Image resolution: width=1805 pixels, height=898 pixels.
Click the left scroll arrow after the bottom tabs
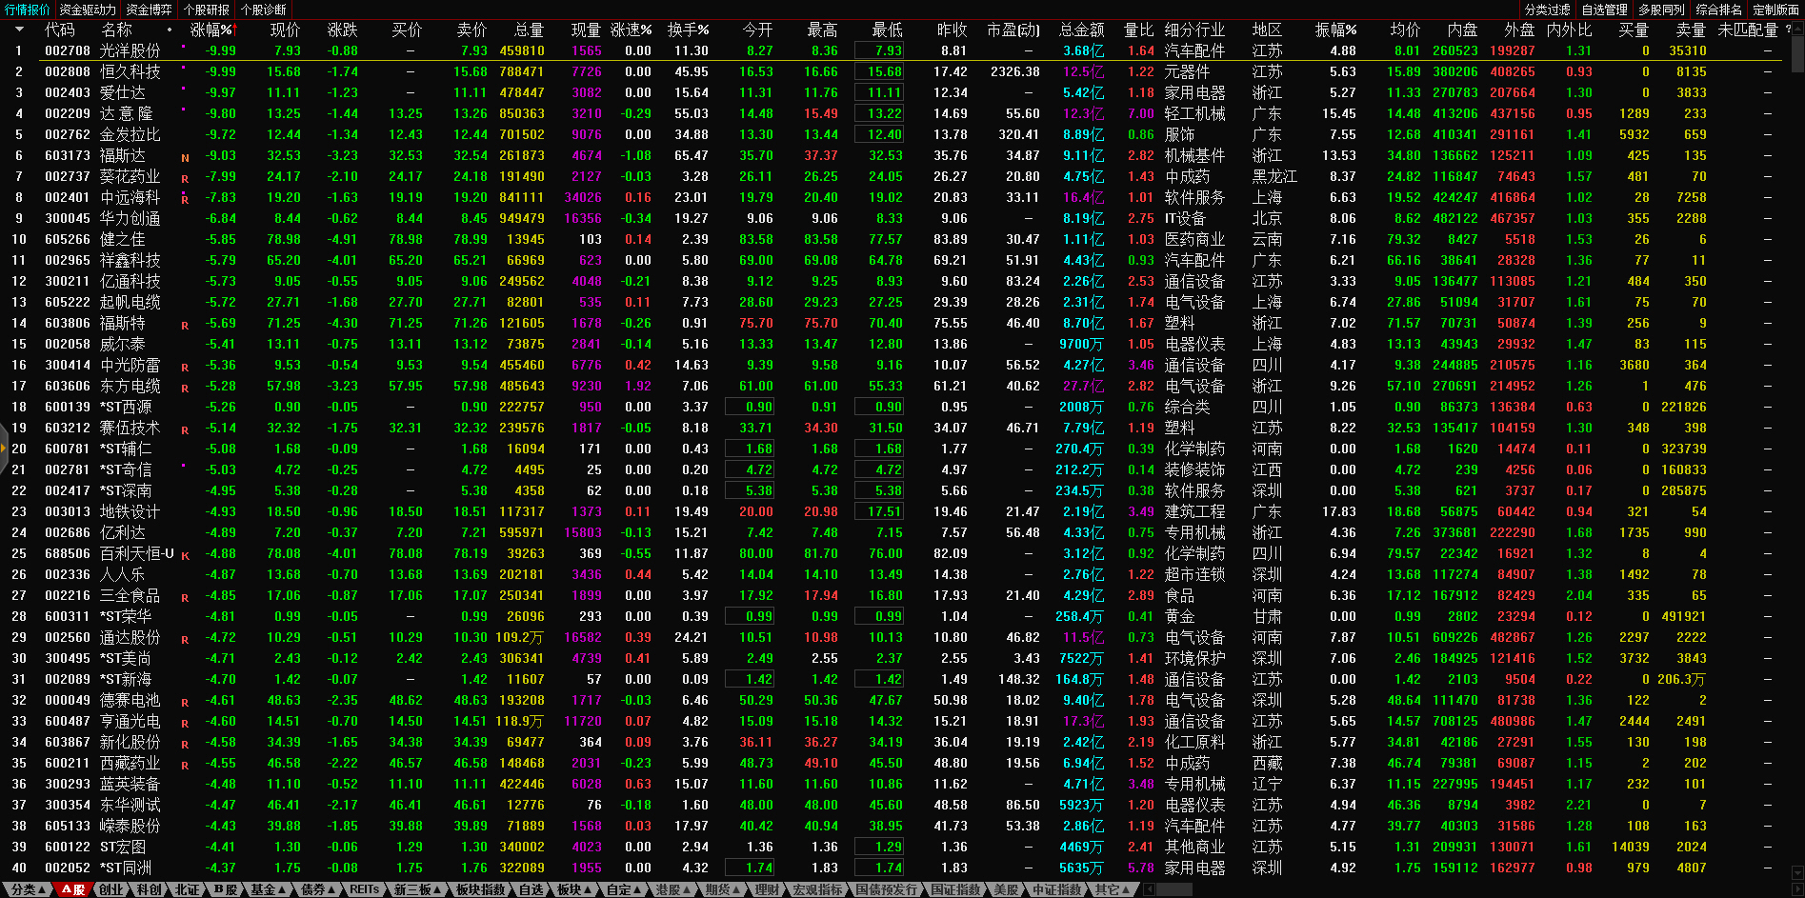[x=1149, y=889]
